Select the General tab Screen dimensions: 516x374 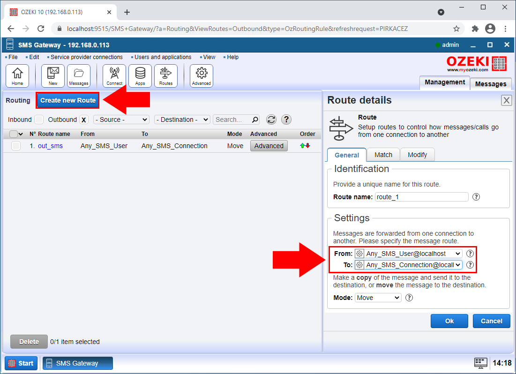click(x=346, y=155)
